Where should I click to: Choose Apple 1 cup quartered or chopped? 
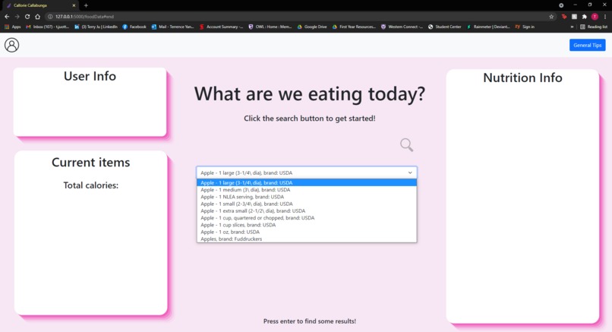point(307,217)
